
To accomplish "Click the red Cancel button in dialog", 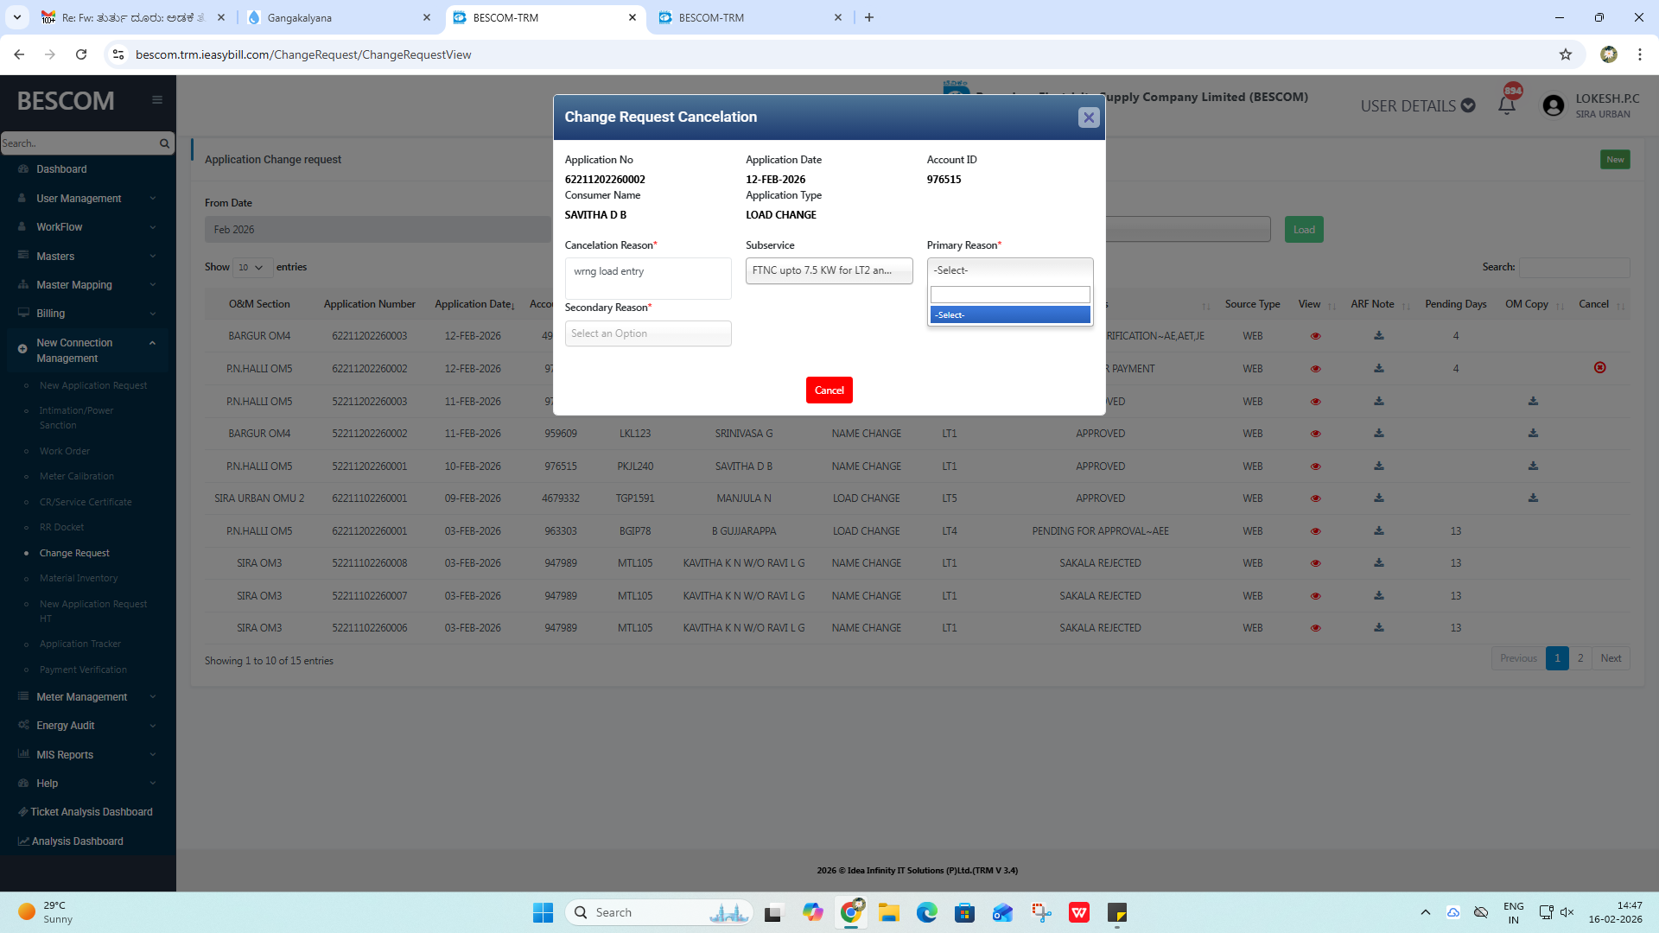I will [829, 390].
